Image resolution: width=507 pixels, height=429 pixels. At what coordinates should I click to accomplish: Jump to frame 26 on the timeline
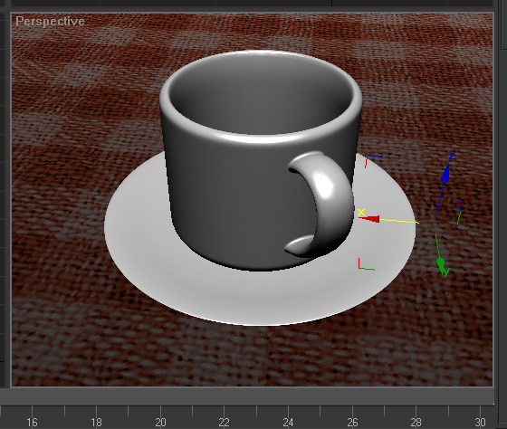[352, 422]
